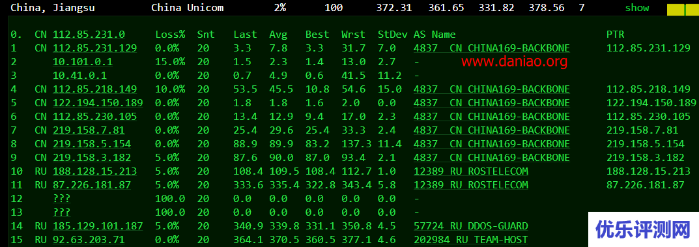Click IP link 92.63.203.71
The image size is (699, 247).
[89, 240]
